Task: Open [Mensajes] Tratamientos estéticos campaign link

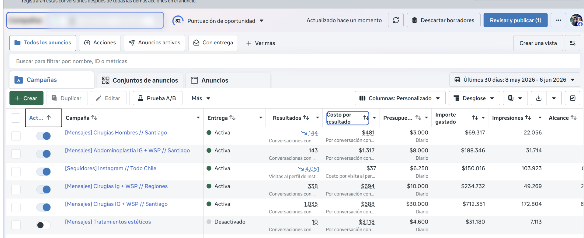Action: [x=108, y=222]
